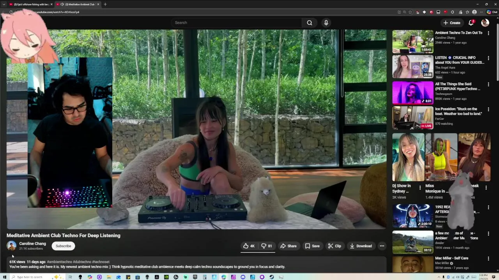Open options for Mac Miller Self Care
Screen dimensions: 499x280
[488, 259]
